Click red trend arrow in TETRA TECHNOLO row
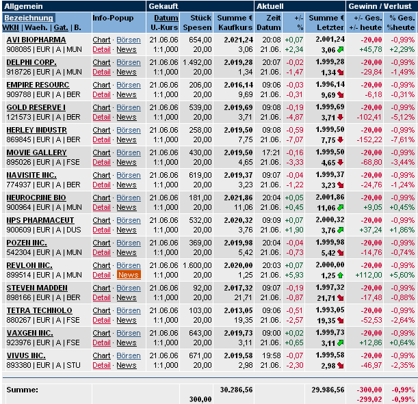Screen dimensions: 418x404 click(341, 321)
